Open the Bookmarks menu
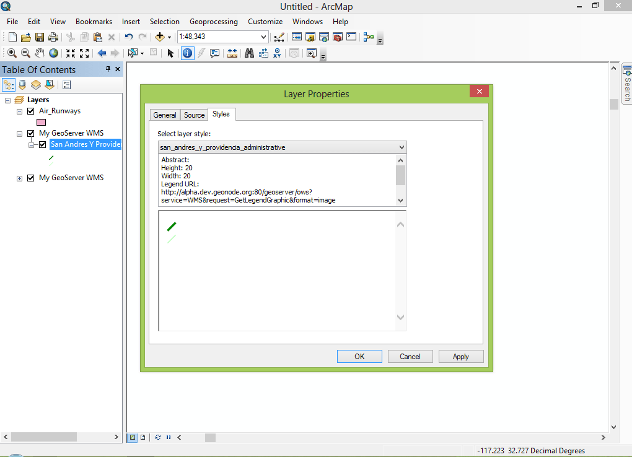 point(94,22)
